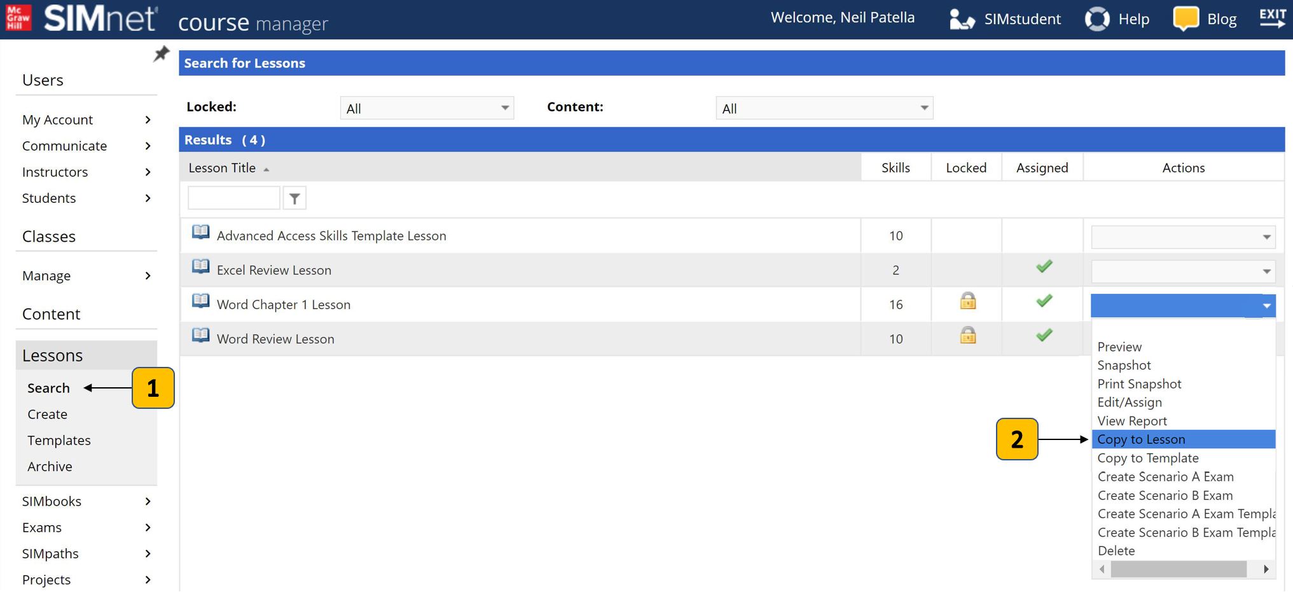
Task: Click book icon for Word Chapter 1 Lesson
Action: pyautogui.click(x=200, y=301)
